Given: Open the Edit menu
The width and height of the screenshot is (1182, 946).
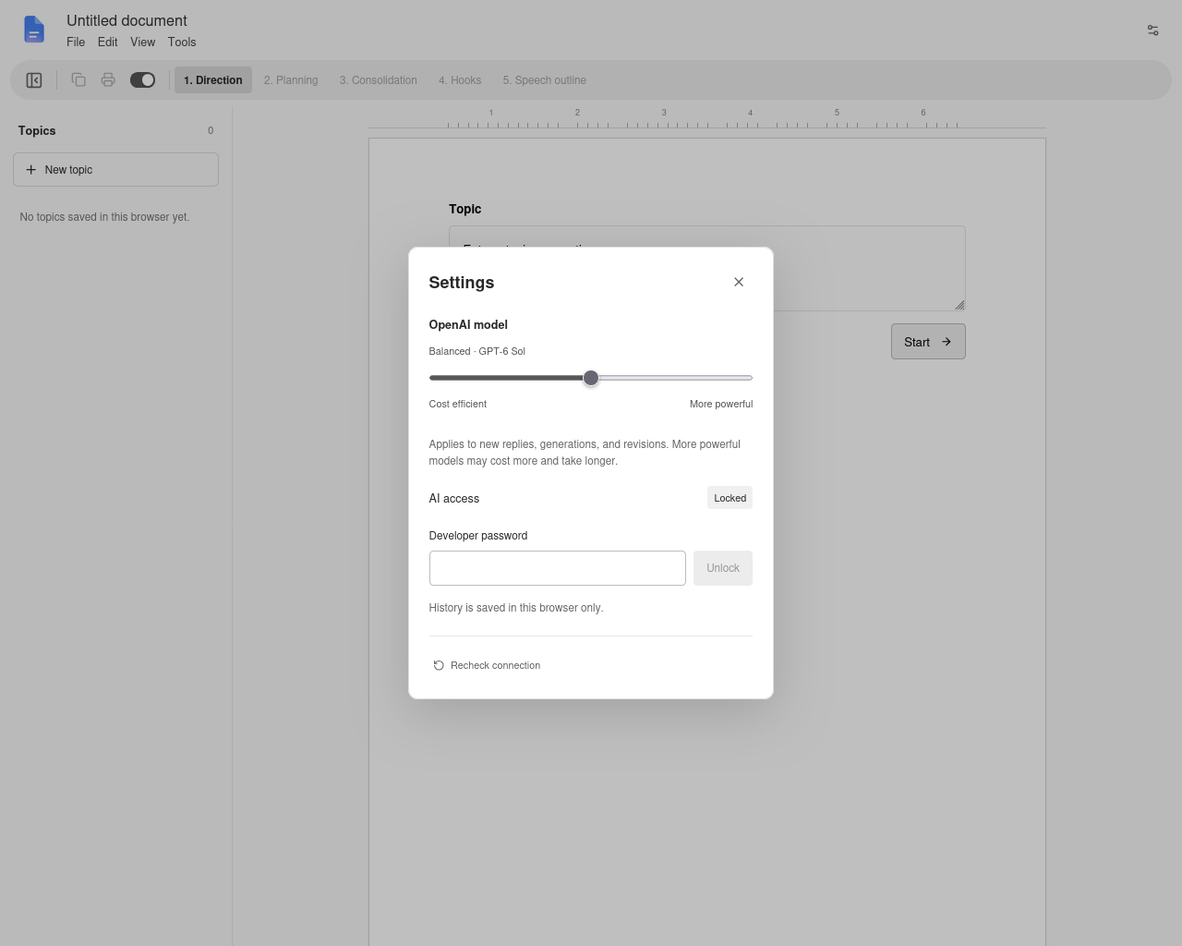Looking at the screenshot, I should (x=107, y=42).
